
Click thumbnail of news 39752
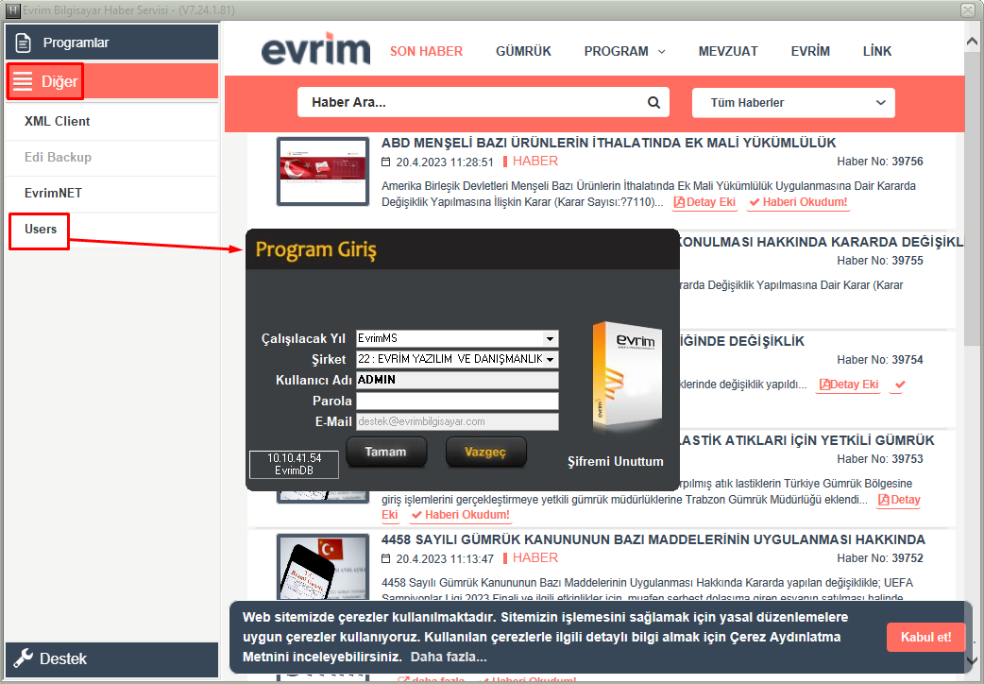[323, 567]
